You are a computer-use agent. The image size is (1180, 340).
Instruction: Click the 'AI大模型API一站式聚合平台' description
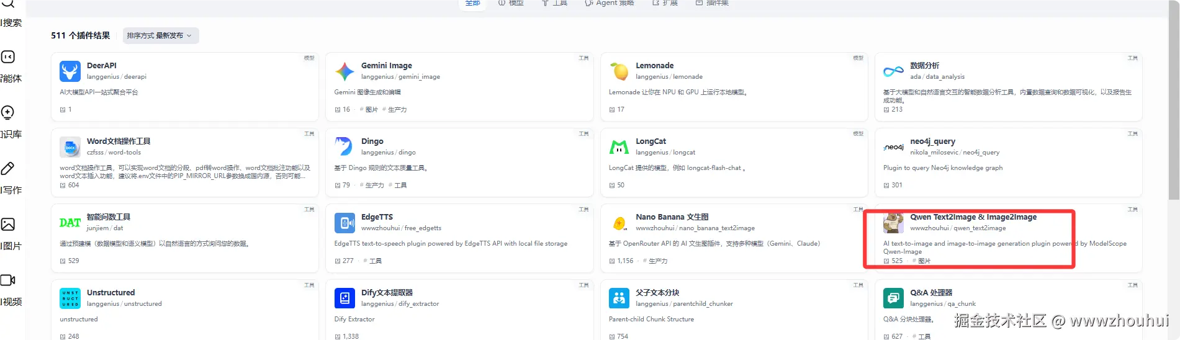99,92
